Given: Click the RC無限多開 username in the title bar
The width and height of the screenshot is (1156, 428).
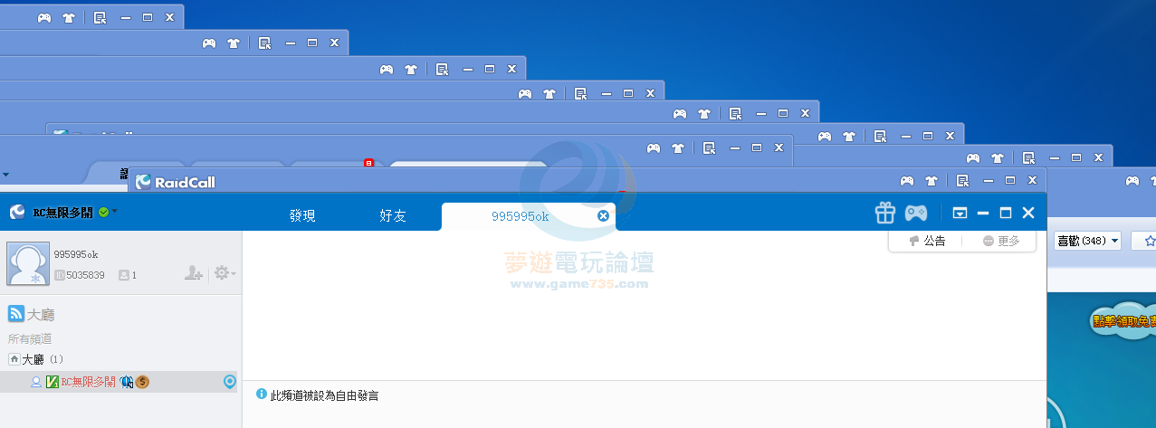Looking at the screenshot, I should pyautogui.click(x=62, y=213).
